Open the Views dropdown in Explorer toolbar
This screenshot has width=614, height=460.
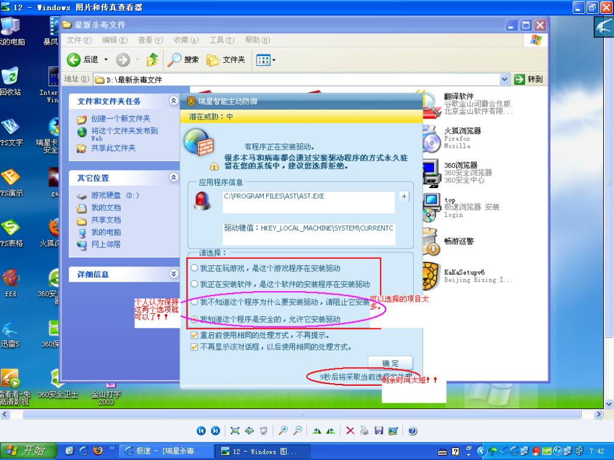pos(273,60)
